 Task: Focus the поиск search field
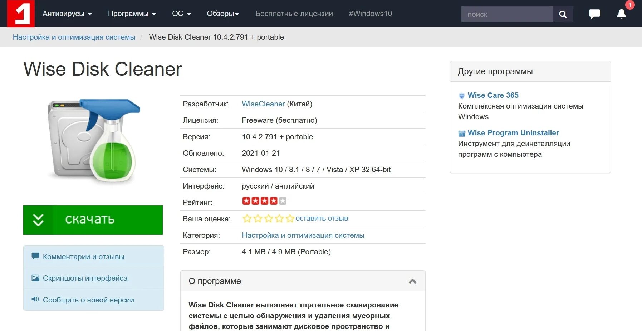tap(507, 14)
